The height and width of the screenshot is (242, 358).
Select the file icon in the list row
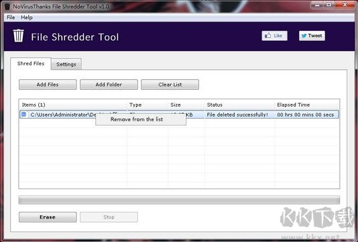(x=23, y=115)
